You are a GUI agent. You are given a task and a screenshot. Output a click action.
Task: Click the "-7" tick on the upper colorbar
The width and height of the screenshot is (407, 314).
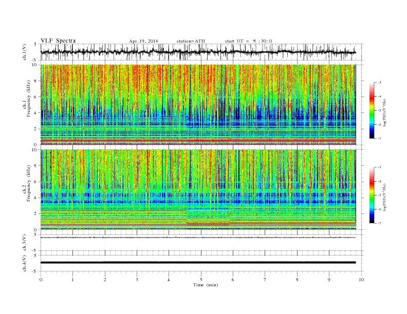point(379,139)
